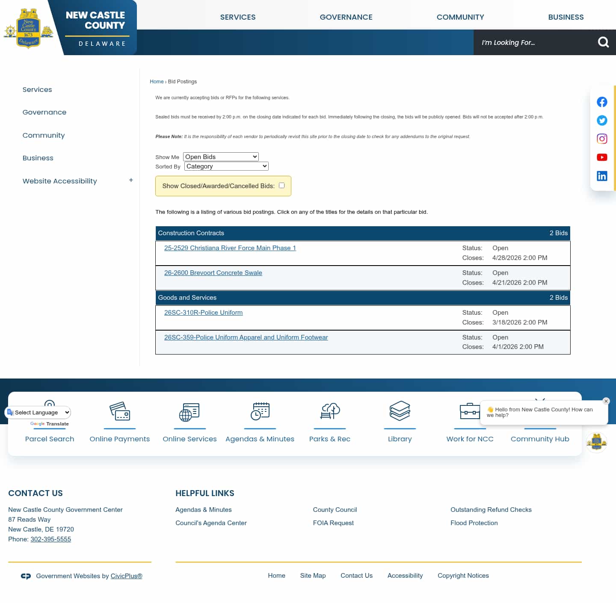
Task: Click the Online Payments credit card icon
Action: pyautogui.click(x=119, y=411)
